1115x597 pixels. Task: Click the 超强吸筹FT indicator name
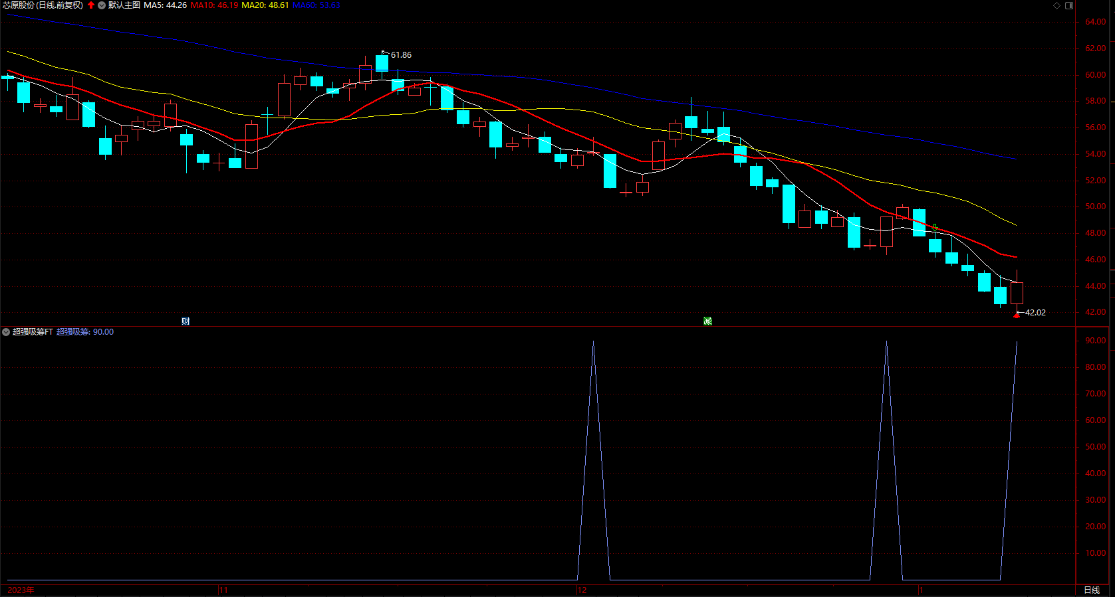click(33, 332)
